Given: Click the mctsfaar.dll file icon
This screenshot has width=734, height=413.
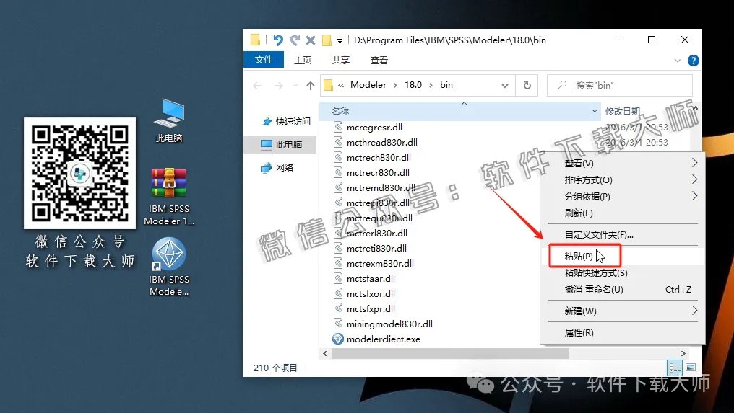Looking at the screenshot, I should (x=338, y=278).
